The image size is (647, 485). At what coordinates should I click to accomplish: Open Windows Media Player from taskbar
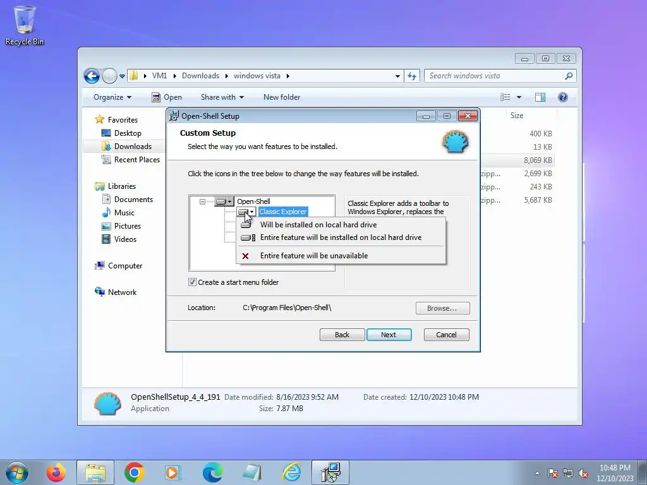(173, 472)
